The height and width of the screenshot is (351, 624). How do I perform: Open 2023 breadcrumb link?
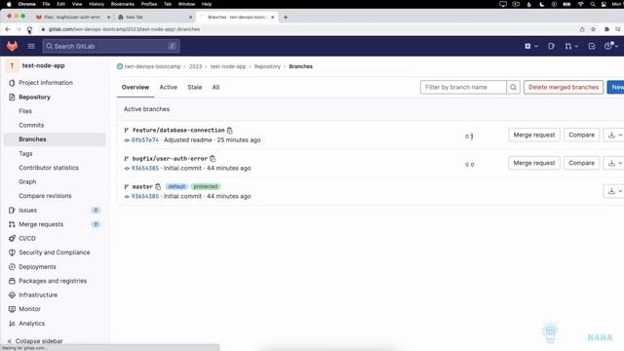pyautogui.click(x=195, y=66)
